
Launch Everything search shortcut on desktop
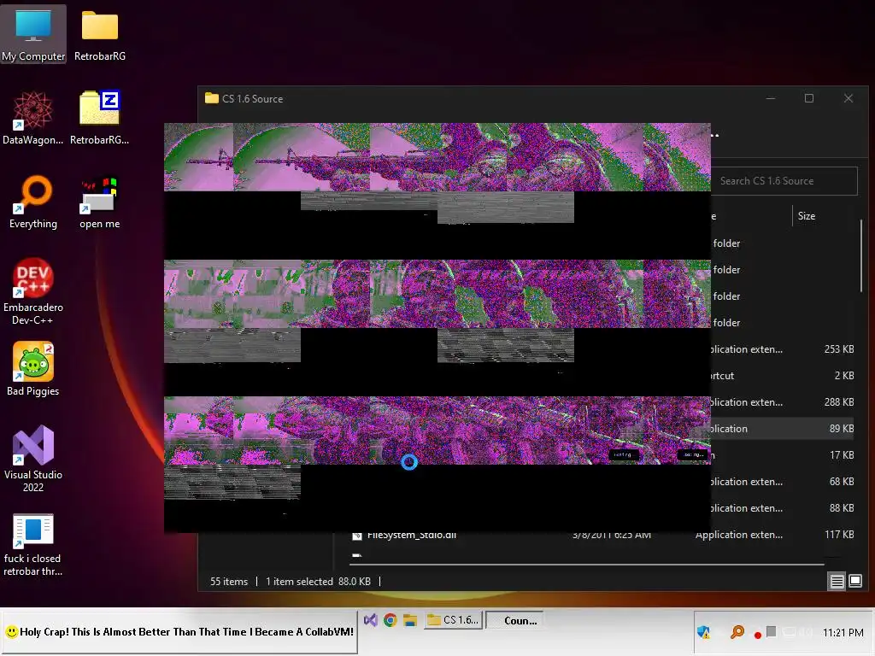pos(33,202)
